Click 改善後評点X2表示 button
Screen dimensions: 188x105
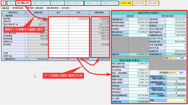click(x=109, y=3)
